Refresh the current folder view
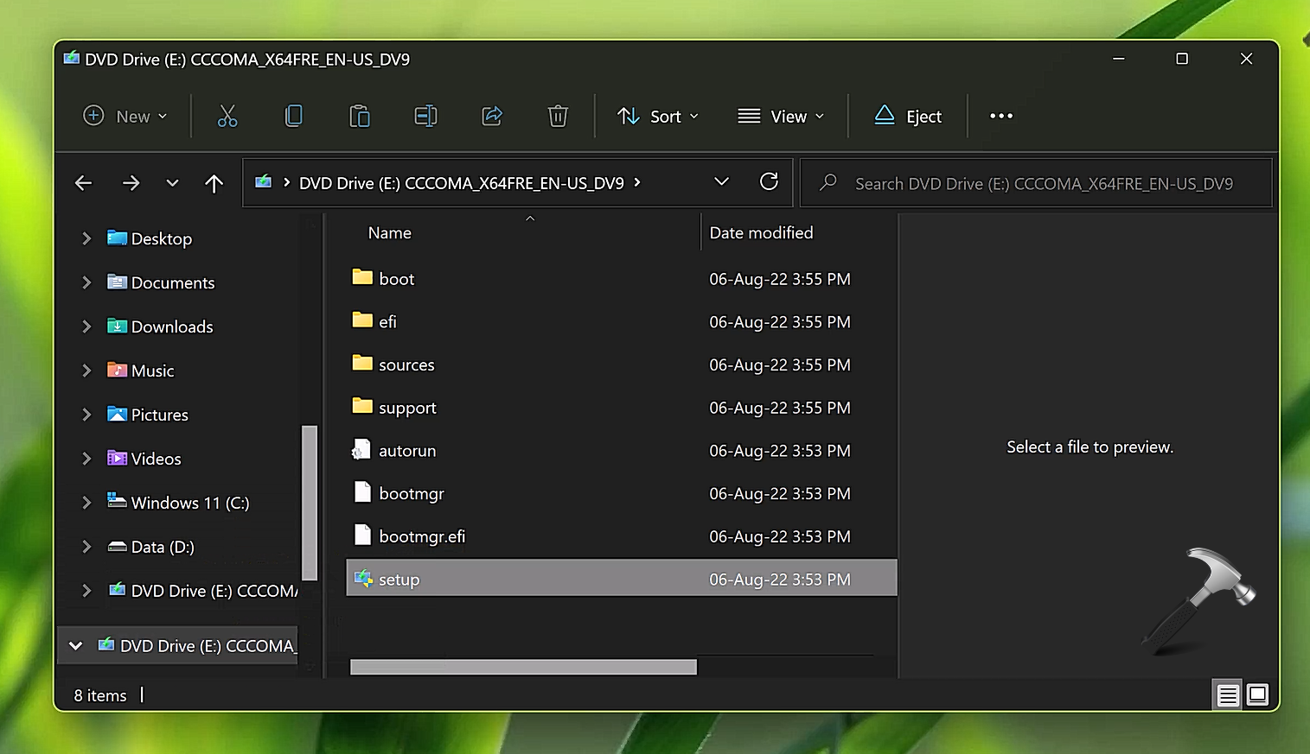Screen dimensions: 1310x754 [769, 182]
